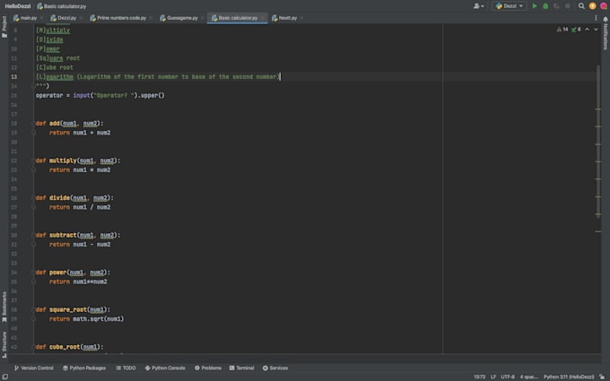The image size is (610, 381).
Task: Toggle the read-only lock icon
Action: tap(602, 377)
